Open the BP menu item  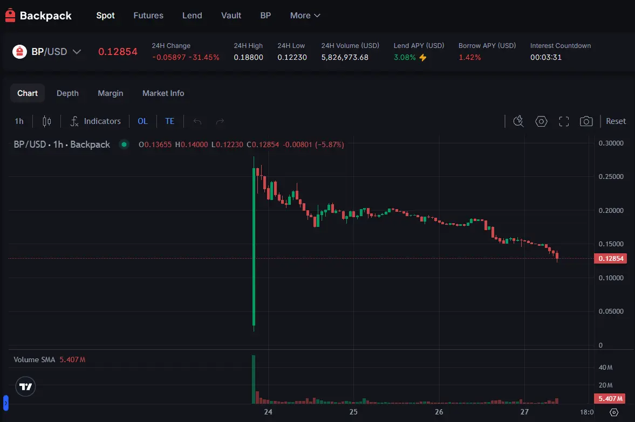pyautogui.click(x=265, y=16)
